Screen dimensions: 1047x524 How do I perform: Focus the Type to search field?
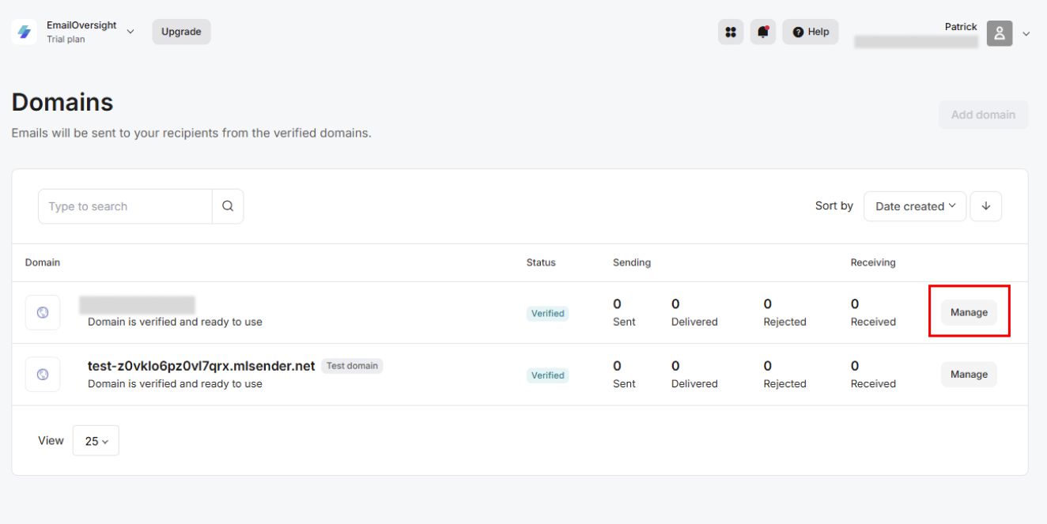125,206
